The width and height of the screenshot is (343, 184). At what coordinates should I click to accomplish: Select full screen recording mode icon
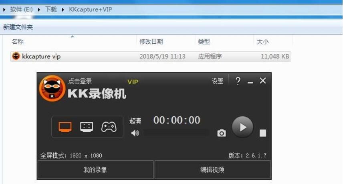(65, 127)
